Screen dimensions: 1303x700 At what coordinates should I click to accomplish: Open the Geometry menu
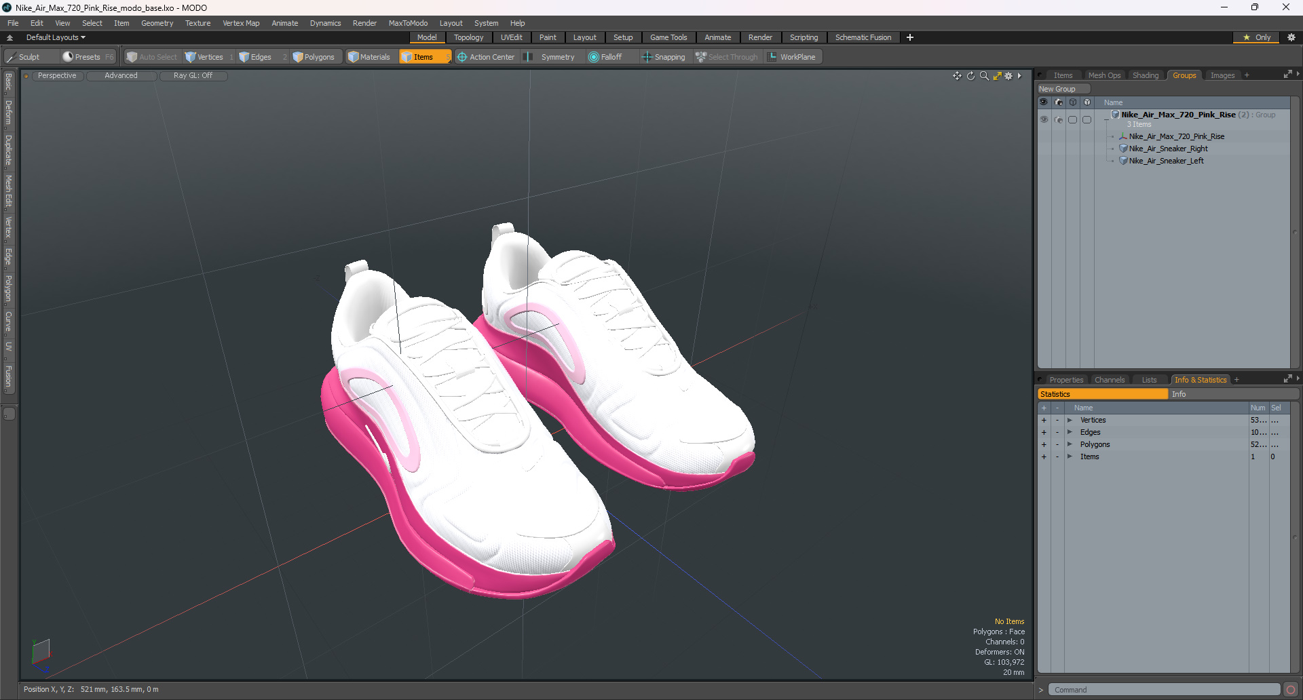pyautogui.click(x=157, y=23)
